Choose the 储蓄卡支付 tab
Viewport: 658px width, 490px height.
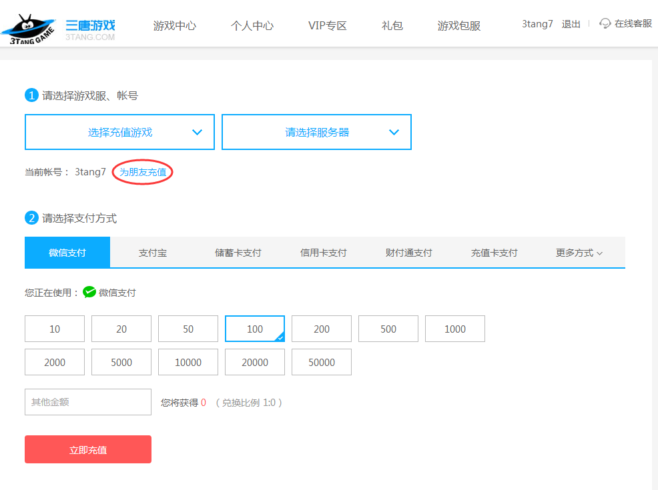click(x=238, y=253)
